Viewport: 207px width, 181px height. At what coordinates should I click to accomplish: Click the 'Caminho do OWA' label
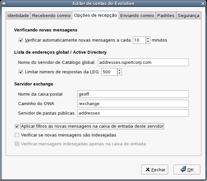[x=36, y=104]
